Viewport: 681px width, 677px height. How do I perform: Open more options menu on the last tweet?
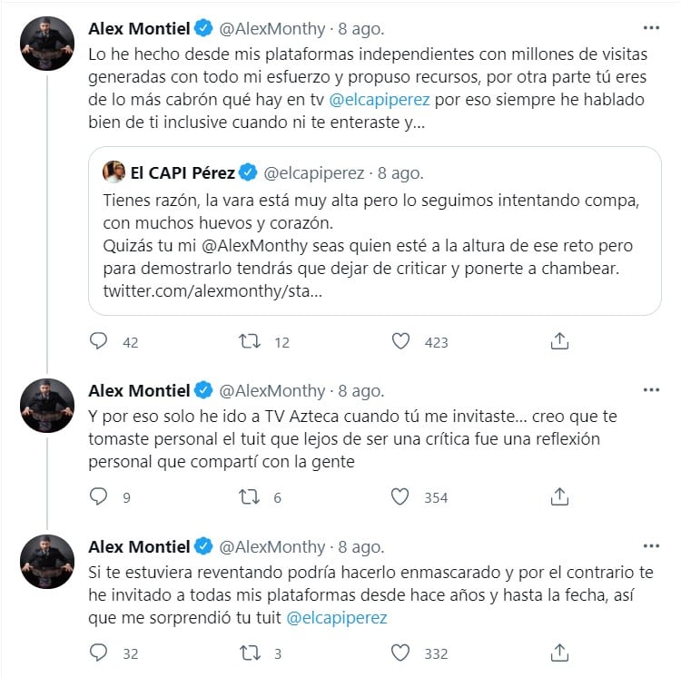[x=651, y=545]
